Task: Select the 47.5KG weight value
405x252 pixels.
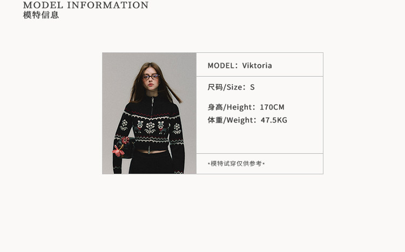Action: pos(274,120)
